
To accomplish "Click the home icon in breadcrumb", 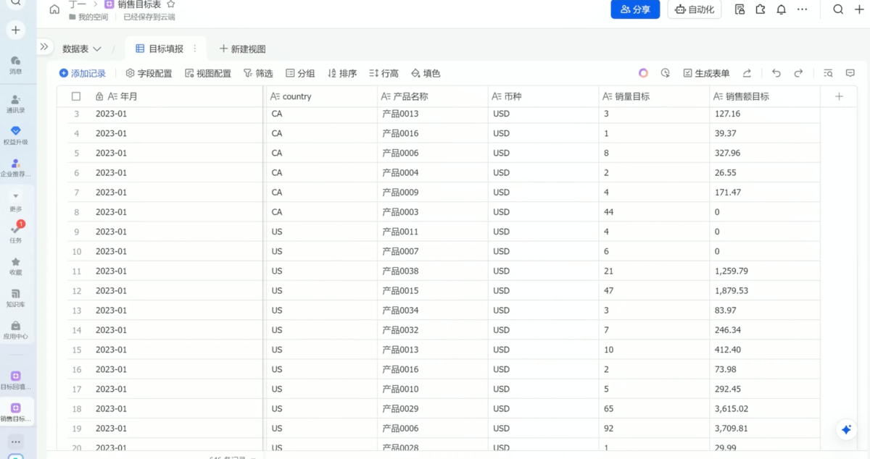I will pyautogui.click(x=54, y=9).
